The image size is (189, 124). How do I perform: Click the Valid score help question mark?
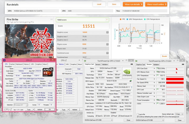tap(107, 20)
